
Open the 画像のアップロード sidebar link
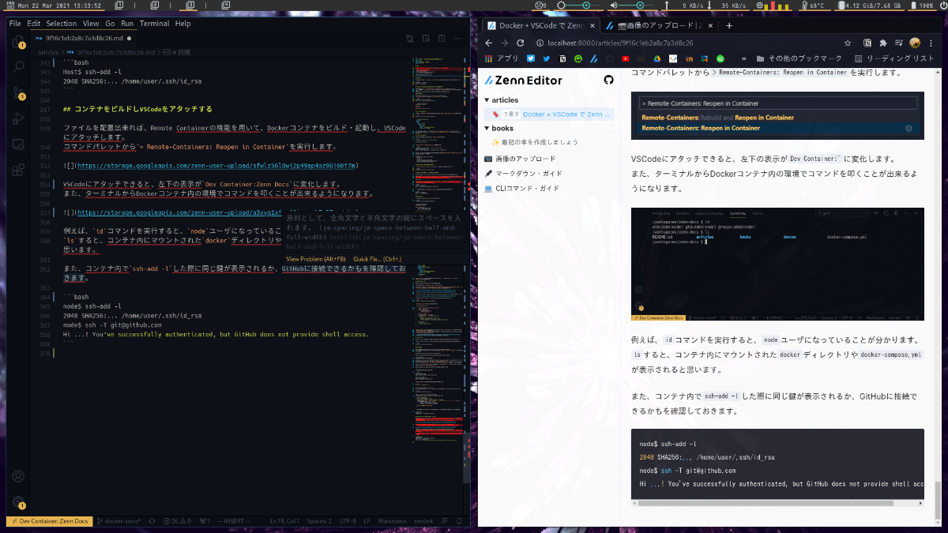[x=520, y=159]
